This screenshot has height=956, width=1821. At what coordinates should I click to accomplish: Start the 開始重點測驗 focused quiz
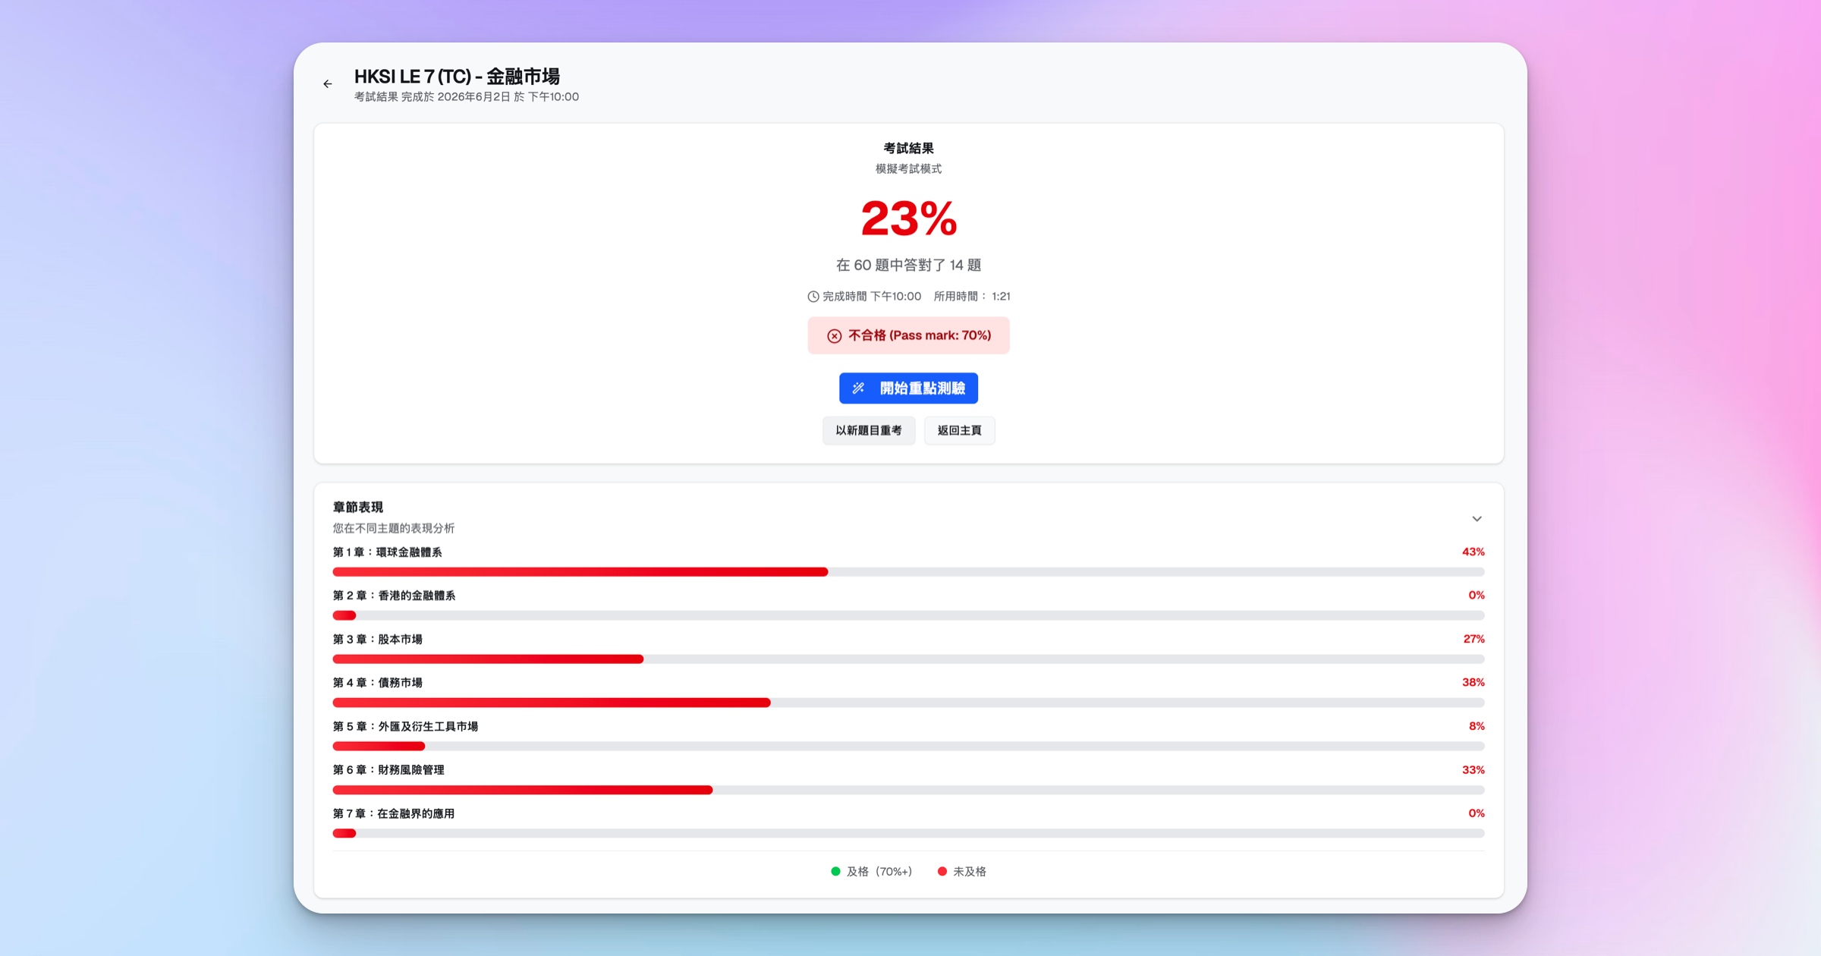pyautogui.click(x=908, y=388)
